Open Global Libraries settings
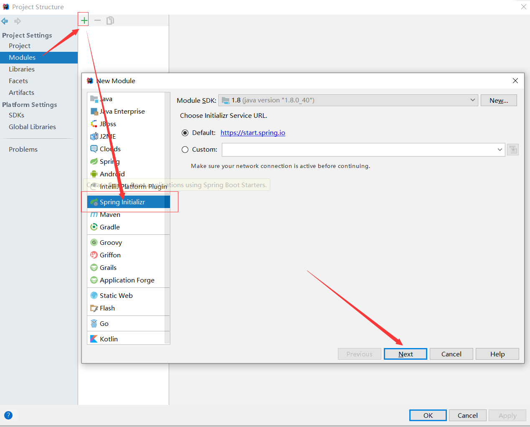Viewport: 530px width, 427px height. pos(33,127)
